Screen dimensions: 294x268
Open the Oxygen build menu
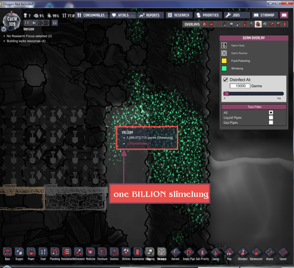pyautogui.click(x=19, y=253)
